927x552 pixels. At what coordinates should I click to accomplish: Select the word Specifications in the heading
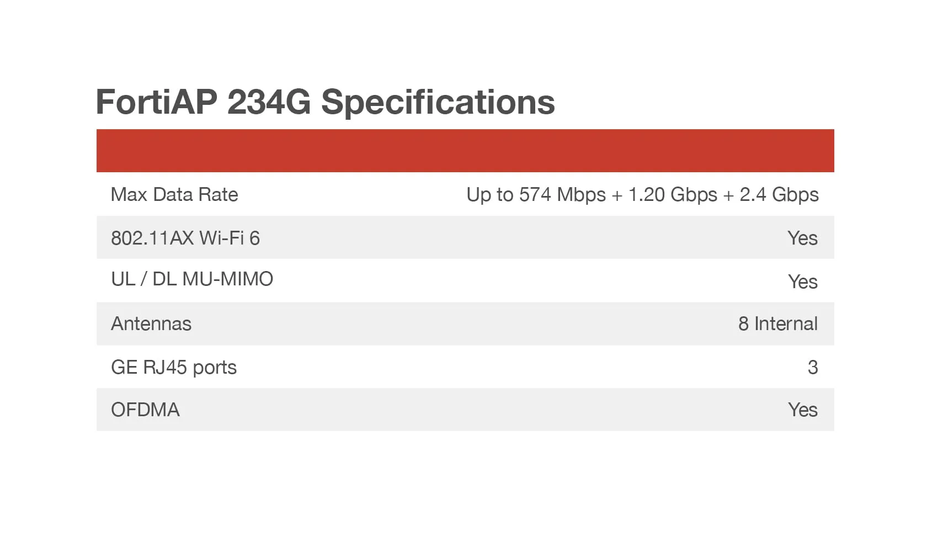(x=438, y=103)
